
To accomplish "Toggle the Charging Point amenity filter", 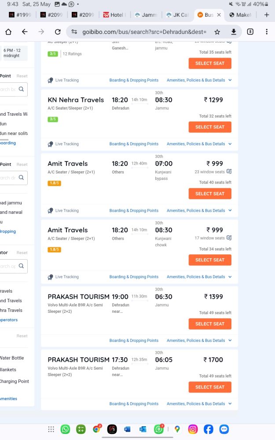I will [14, 381].
